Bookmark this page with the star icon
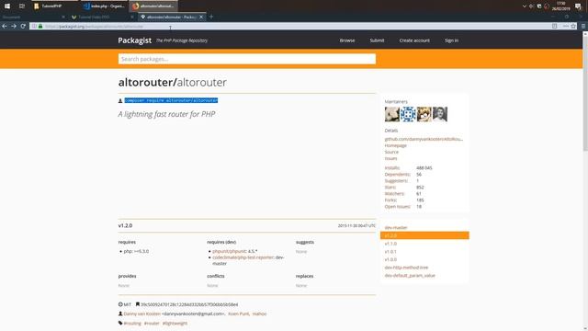The image size is (588, 331). point(573,27)
